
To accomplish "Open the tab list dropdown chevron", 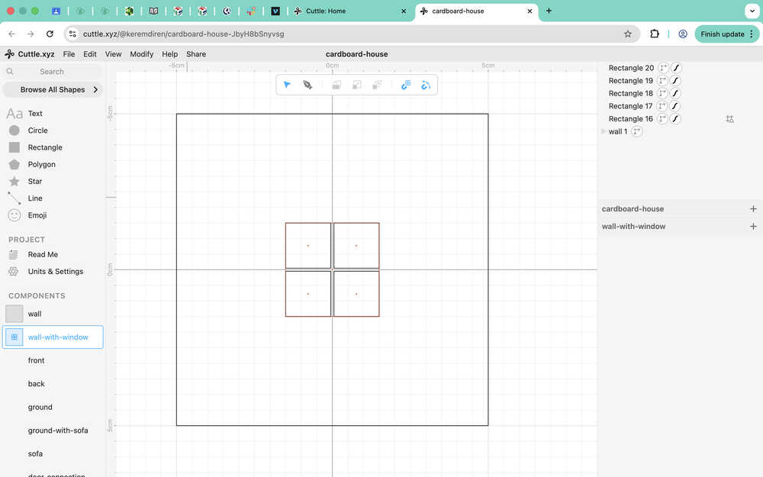I will tap(752, 11).
